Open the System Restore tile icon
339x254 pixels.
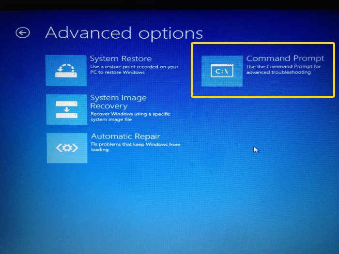click(x=66, y=71)
